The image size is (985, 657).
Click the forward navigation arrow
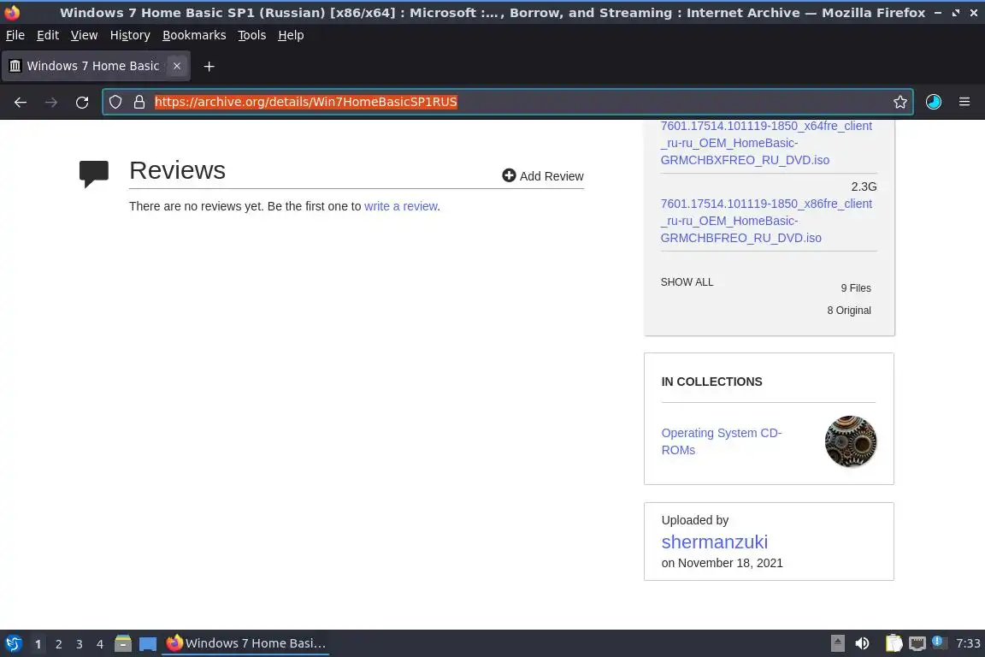(51, 102)
